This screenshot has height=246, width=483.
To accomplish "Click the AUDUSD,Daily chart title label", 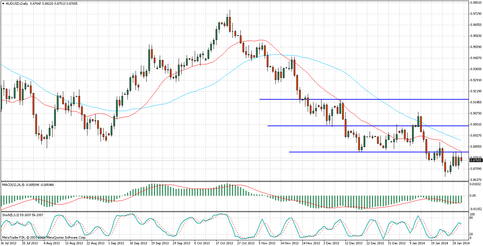I will 15,3.
